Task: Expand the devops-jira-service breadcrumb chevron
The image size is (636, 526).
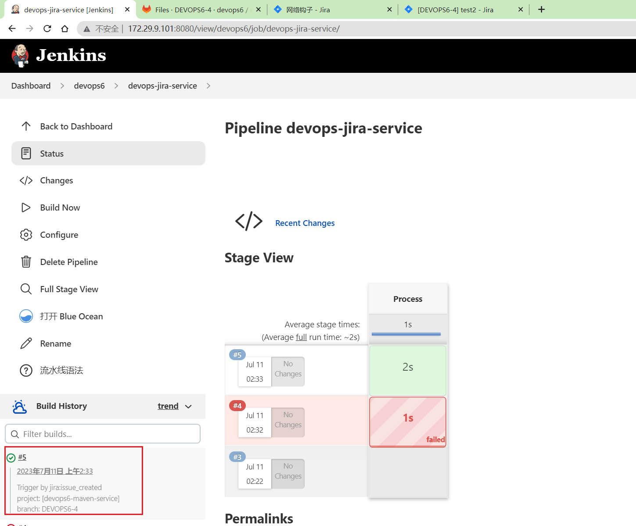Action: point(208,86)
